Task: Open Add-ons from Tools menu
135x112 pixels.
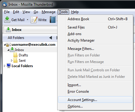Action: 95,34
